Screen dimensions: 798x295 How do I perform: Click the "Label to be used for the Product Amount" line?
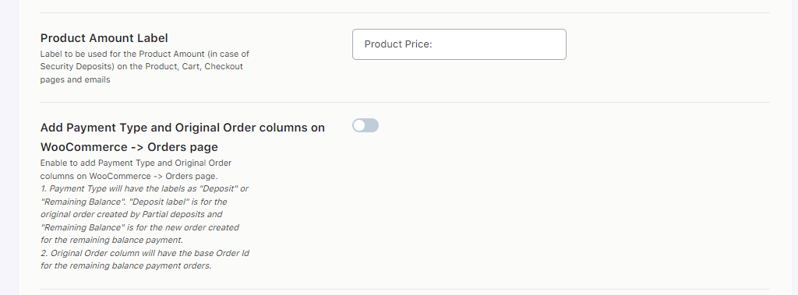coord(144,54)
